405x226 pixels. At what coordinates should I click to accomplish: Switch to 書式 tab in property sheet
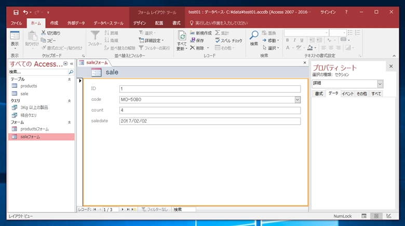click(x=319, y=94)
